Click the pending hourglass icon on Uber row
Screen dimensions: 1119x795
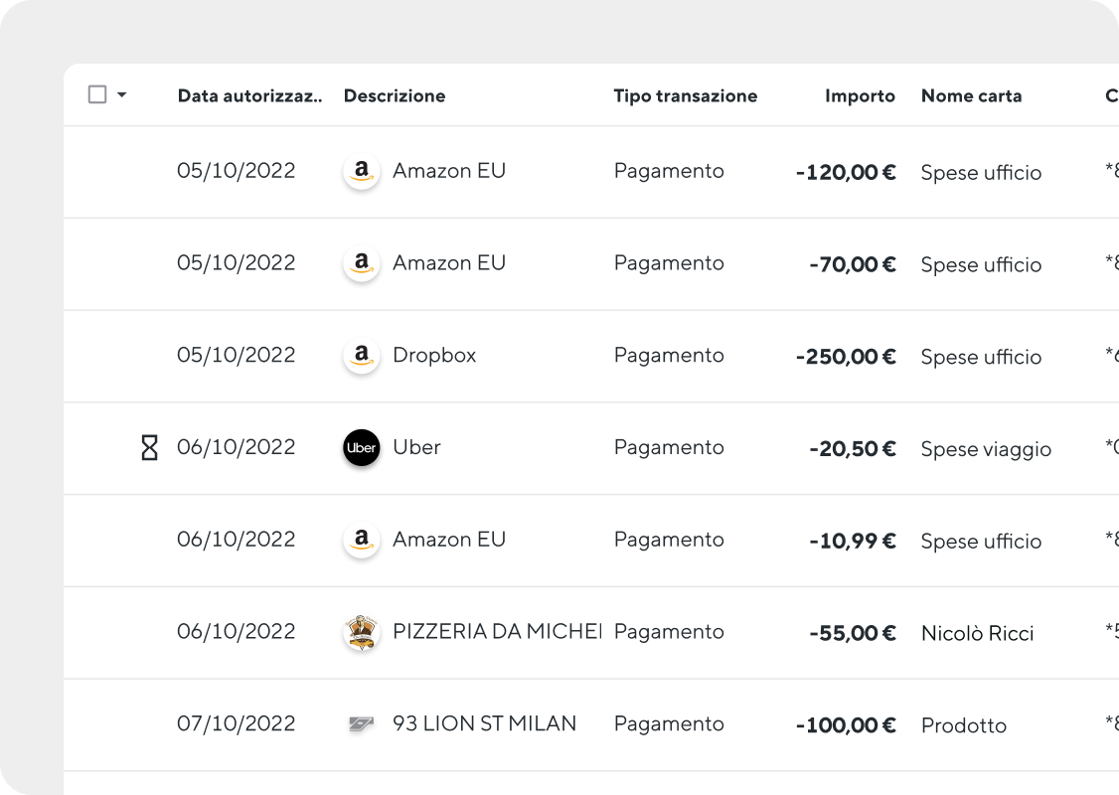(149, 447)
